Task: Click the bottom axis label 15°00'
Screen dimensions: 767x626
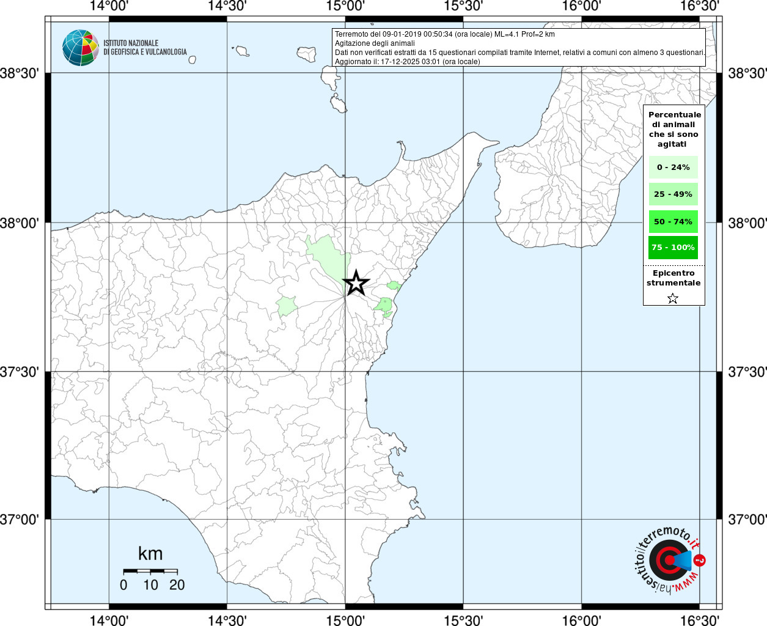Action: pyautogui.click(x=345, y=620)
